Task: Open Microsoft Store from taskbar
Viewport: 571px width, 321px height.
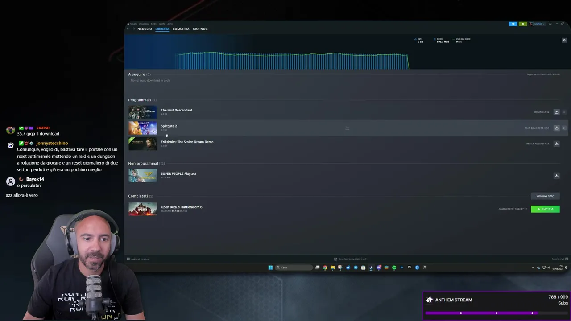Action: (x=363, y=267)
